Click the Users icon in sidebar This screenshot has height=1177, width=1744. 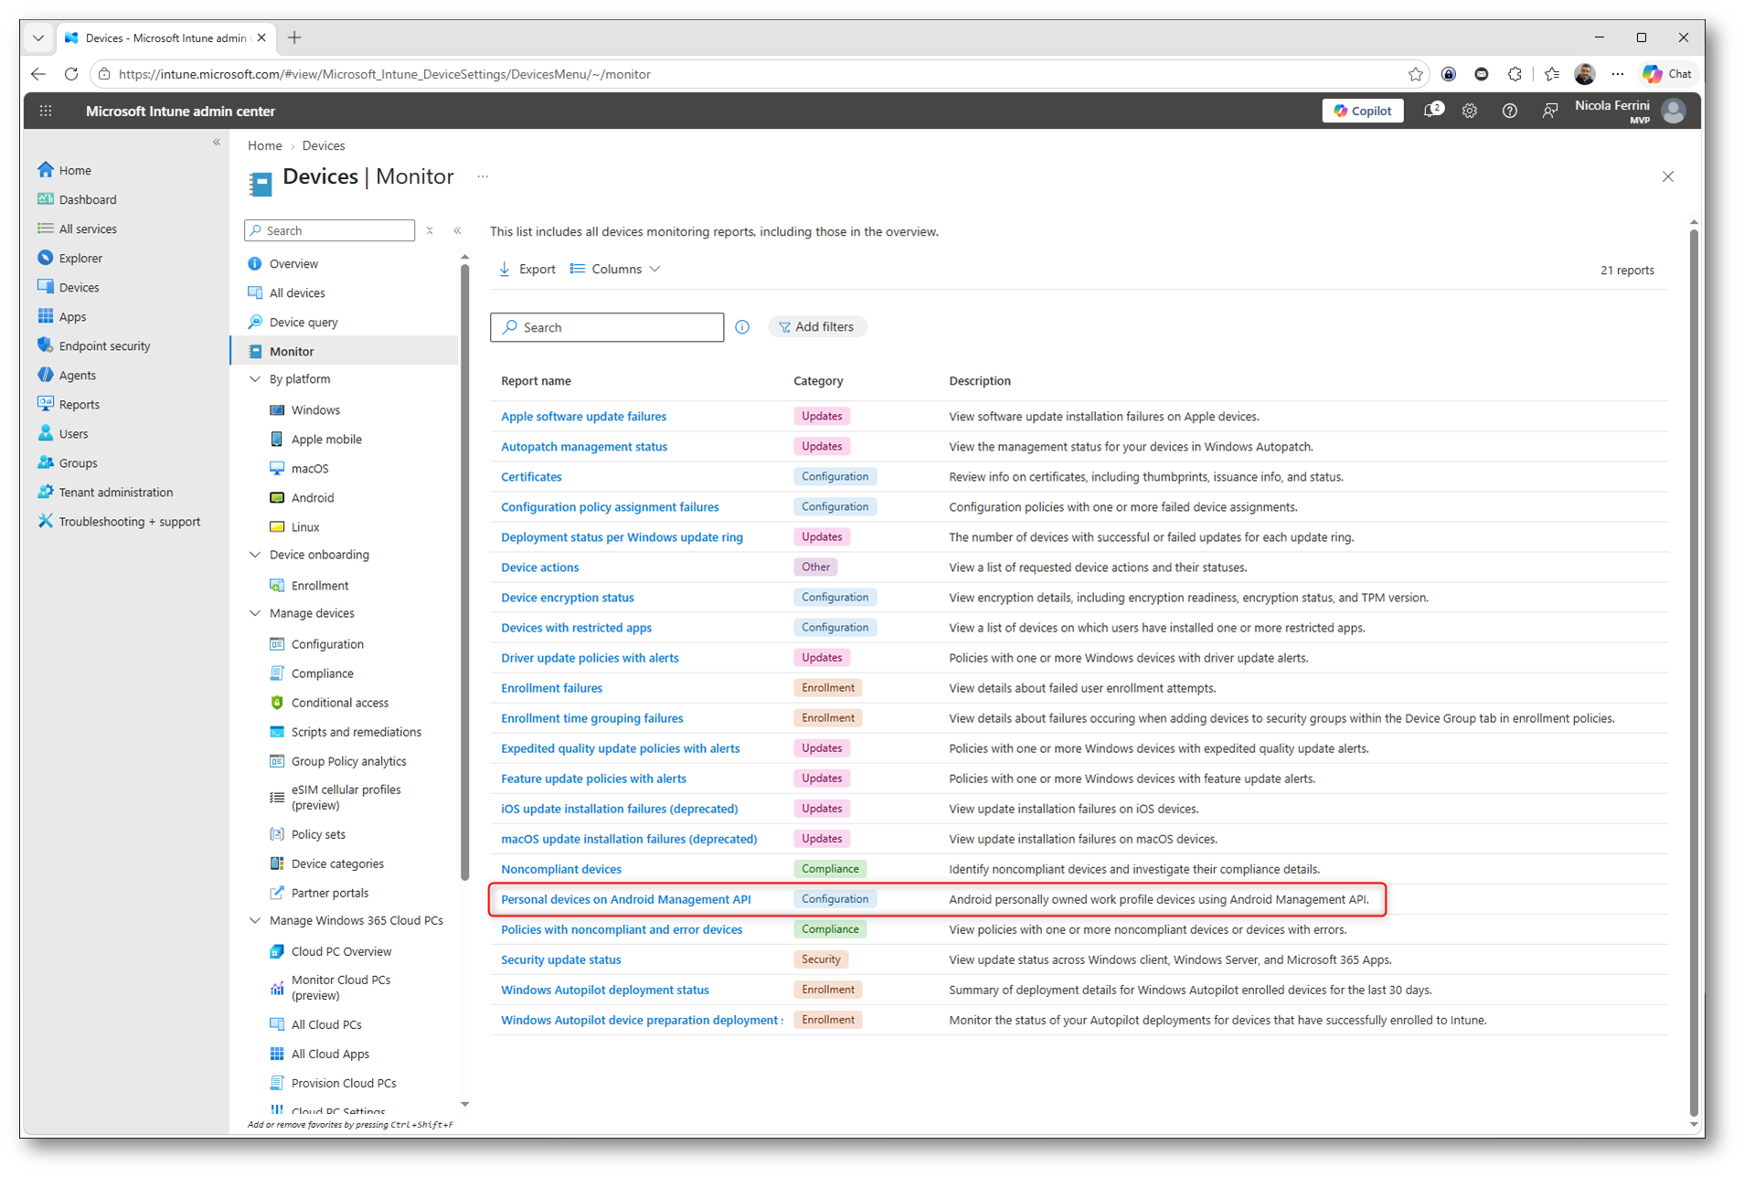pos(46,433)
